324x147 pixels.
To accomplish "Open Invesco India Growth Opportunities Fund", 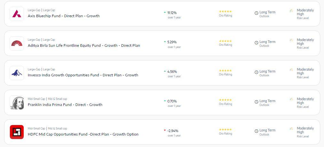I will point(83,75).
